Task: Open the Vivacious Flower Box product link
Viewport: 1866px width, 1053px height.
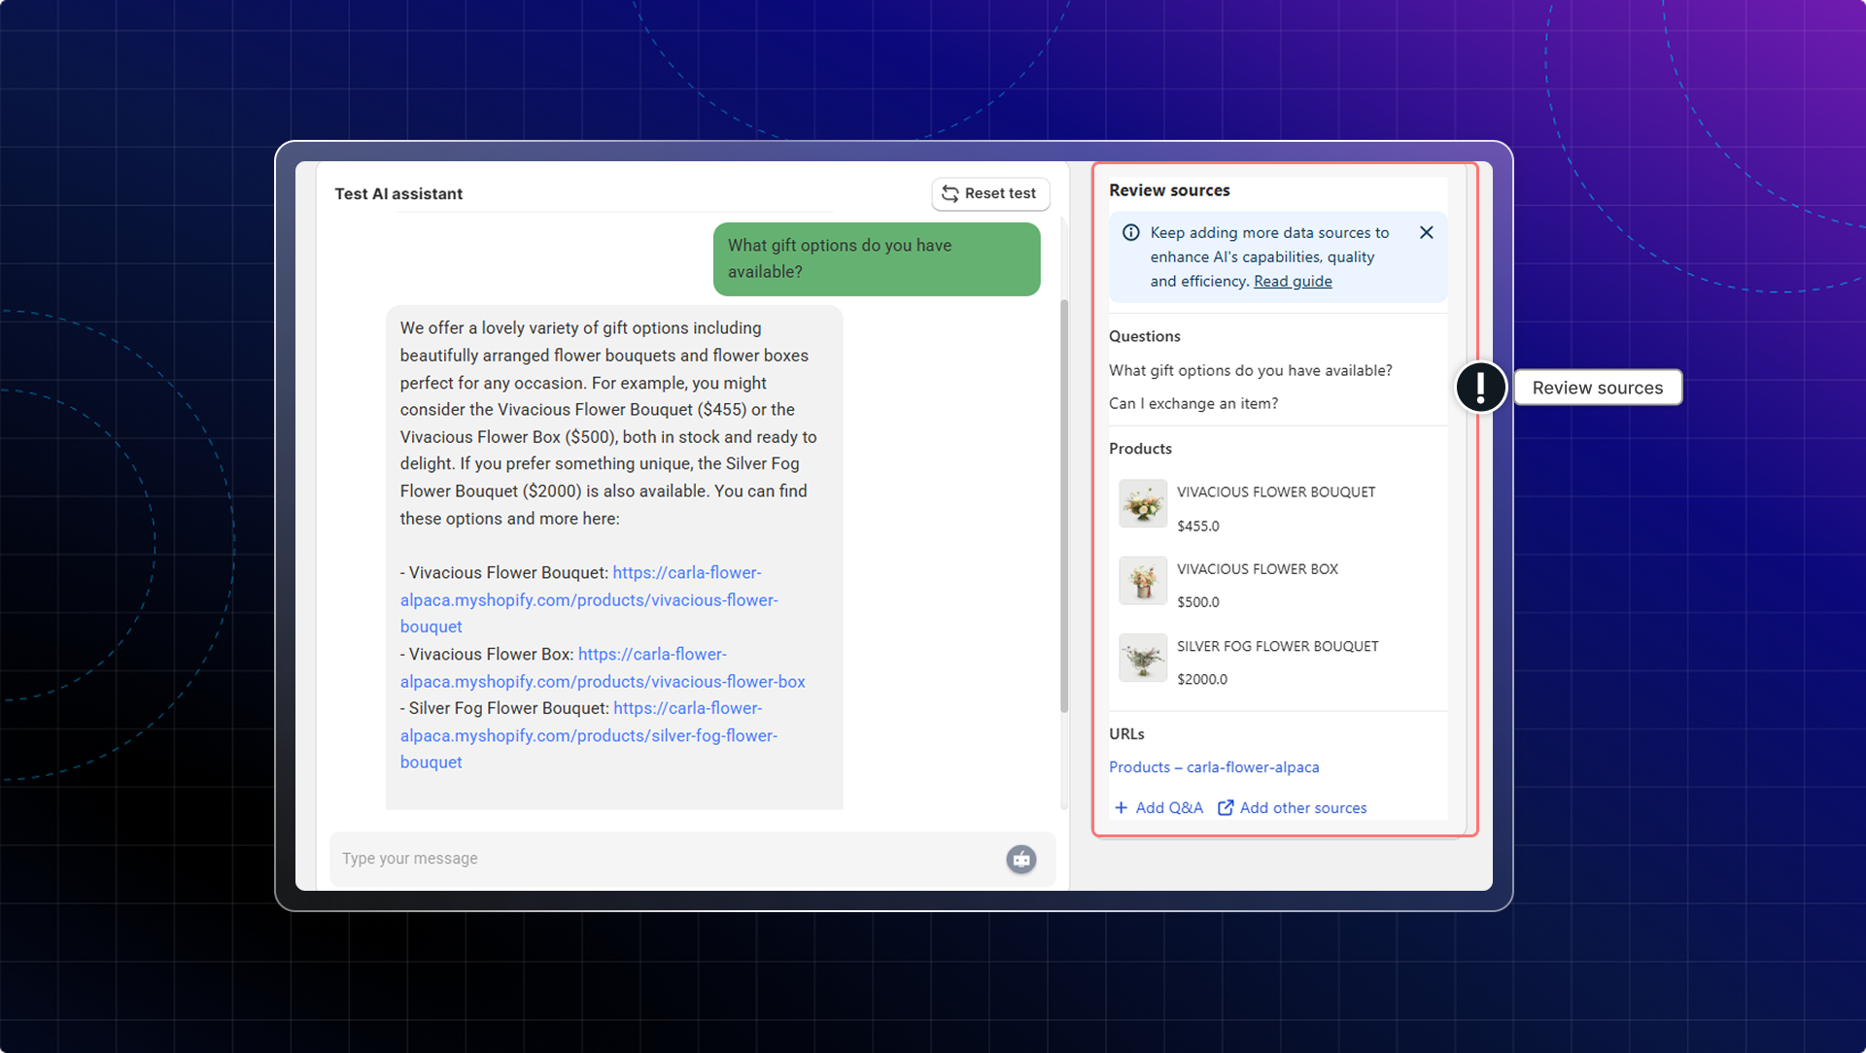Action: click(602, 682)
